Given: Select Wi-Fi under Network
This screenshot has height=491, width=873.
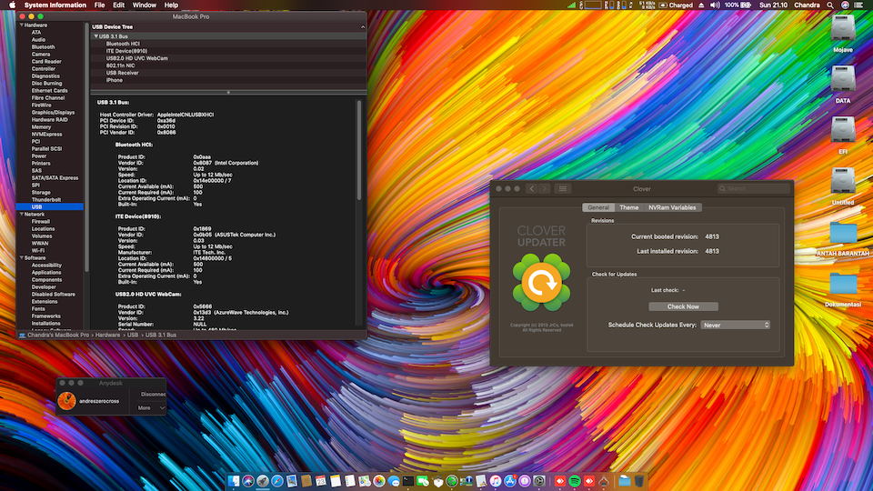Looking at the screenshot, I should [x=38, y=251].
